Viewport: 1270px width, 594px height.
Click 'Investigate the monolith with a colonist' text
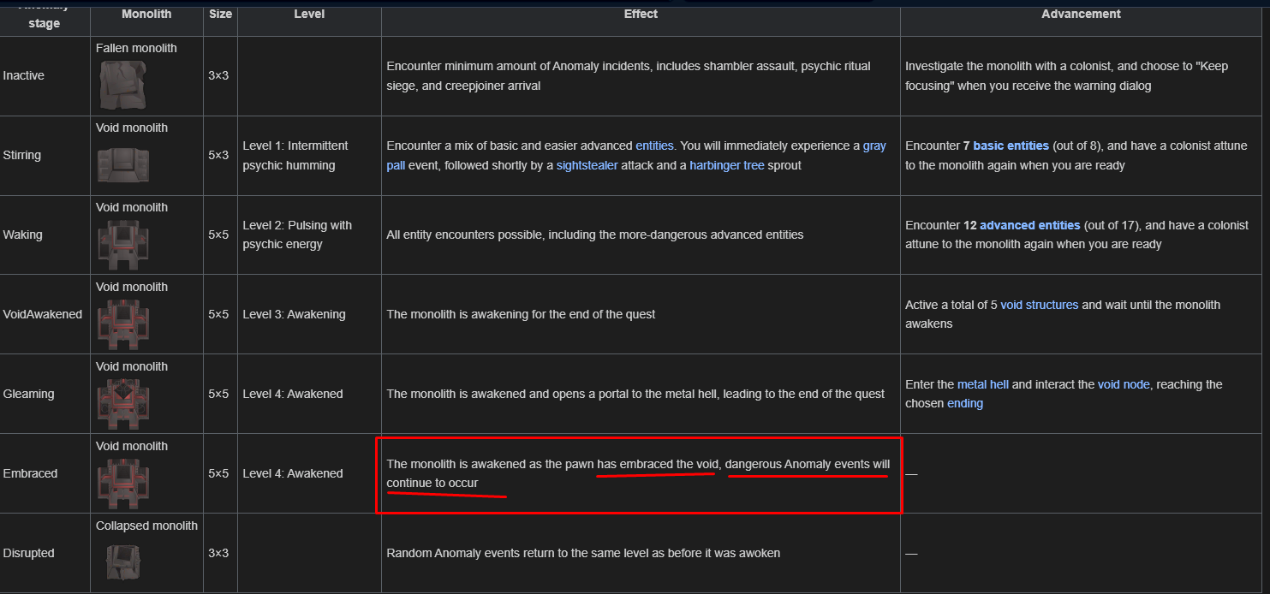coord(1012,66)
